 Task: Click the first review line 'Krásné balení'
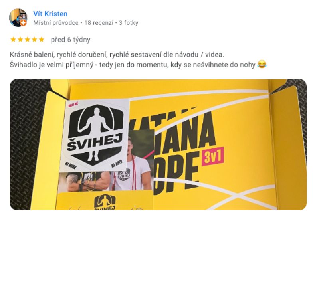[x=117, y=55]
